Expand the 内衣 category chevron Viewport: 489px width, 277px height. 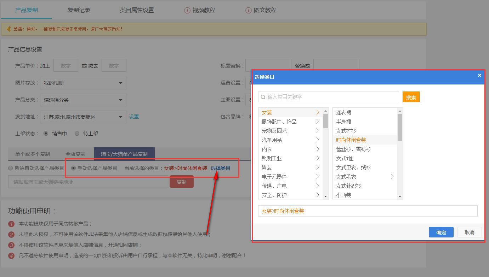pos(318,149)
